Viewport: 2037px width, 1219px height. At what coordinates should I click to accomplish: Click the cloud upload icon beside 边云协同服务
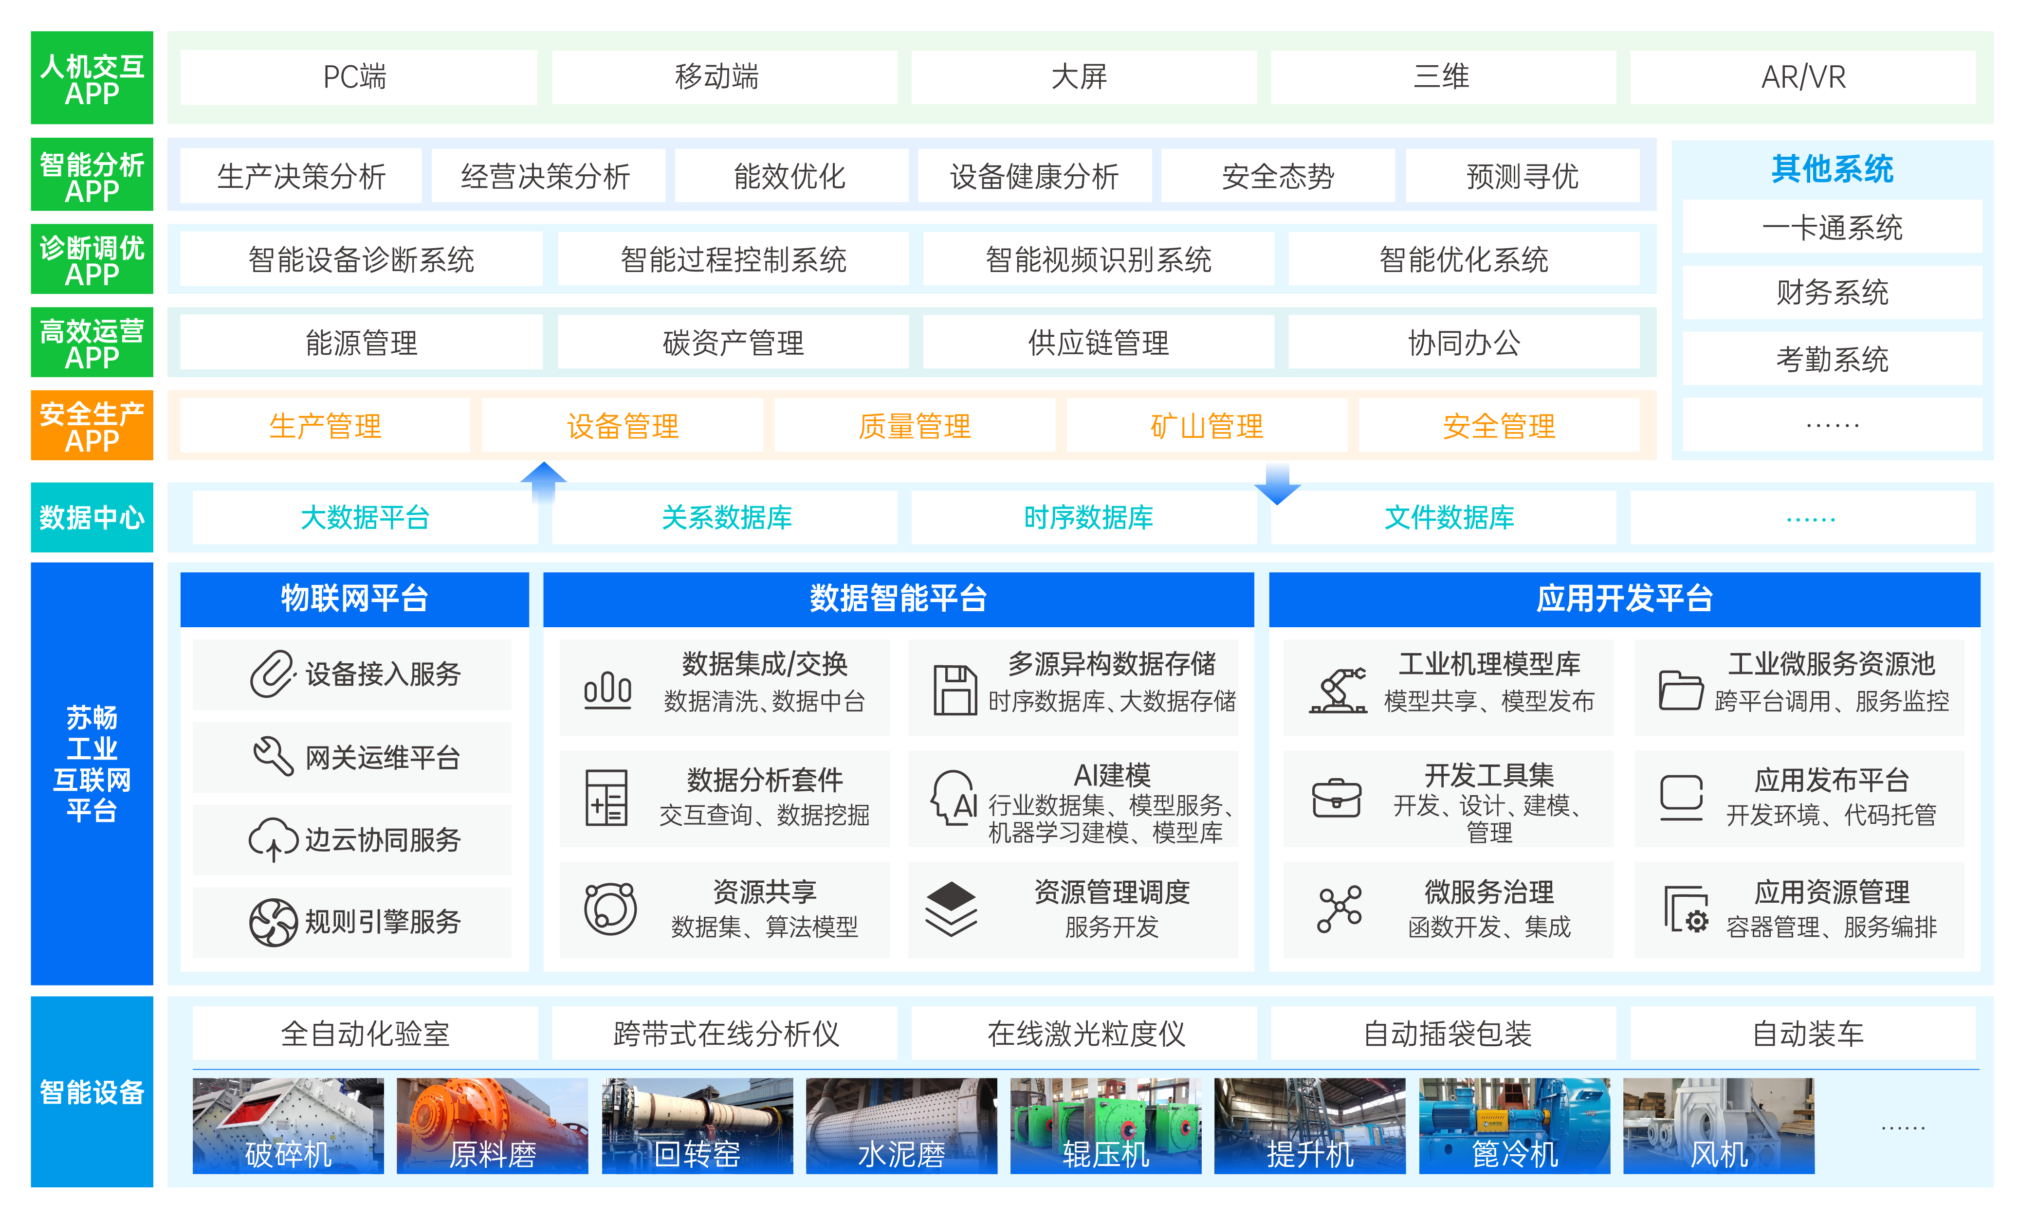coord(274,839)
